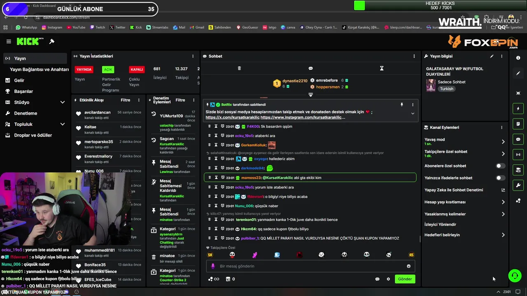Open the x.com/kursatkarakilic link
Screen dimensions: 527x296
[233, 118]
